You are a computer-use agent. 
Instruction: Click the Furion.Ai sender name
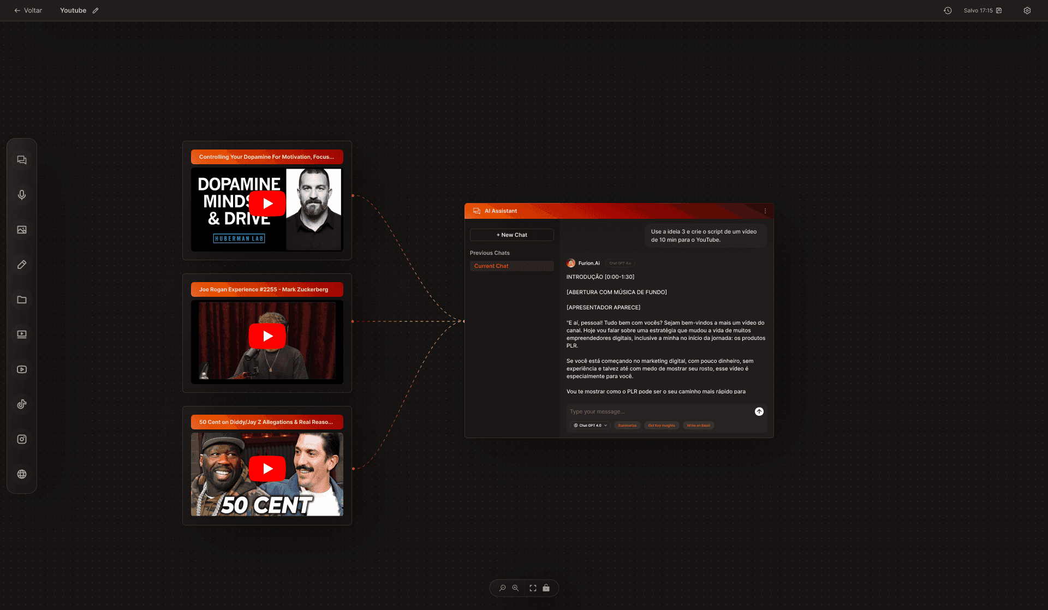tap(589, 264)
